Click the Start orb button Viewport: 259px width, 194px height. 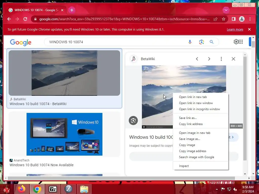(7, 189)
